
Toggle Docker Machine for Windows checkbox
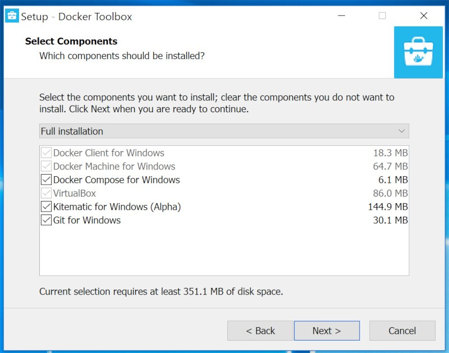click(x=46, y=166)
